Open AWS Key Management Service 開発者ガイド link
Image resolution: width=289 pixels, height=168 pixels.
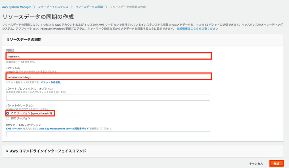(64, 129)
